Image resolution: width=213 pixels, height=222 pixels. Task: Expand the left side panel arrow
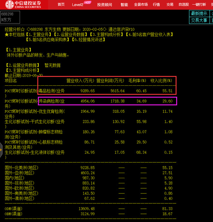[1, 150]
